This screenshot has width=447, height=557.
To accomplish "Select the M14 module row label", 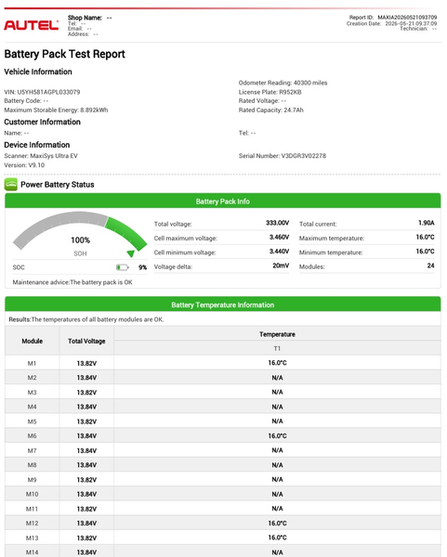I will point(32,552).
